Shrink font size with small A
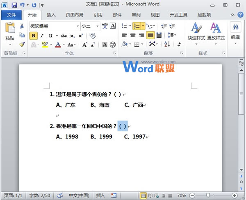The width and height of the screenshot is (246, 200). click(93, 45)
